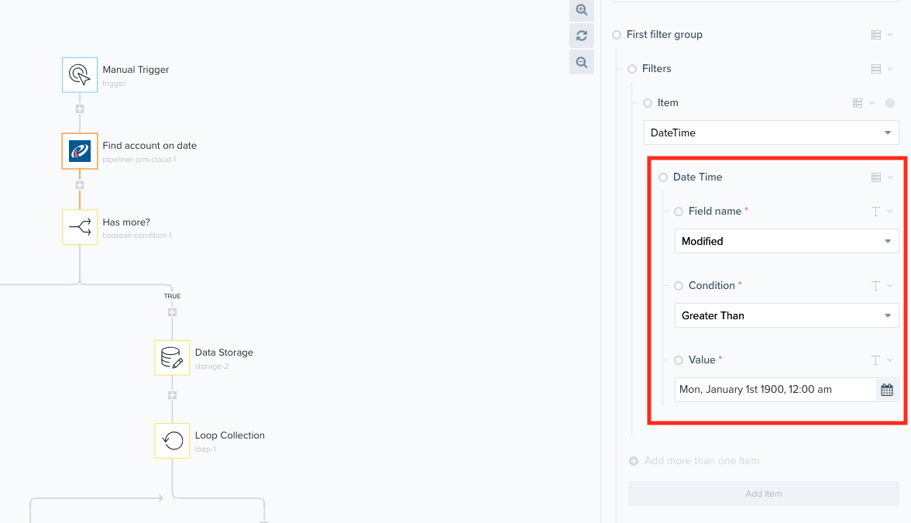
Task: Toggle the radio circle beside Field name
Action: [x=679, y=212]
